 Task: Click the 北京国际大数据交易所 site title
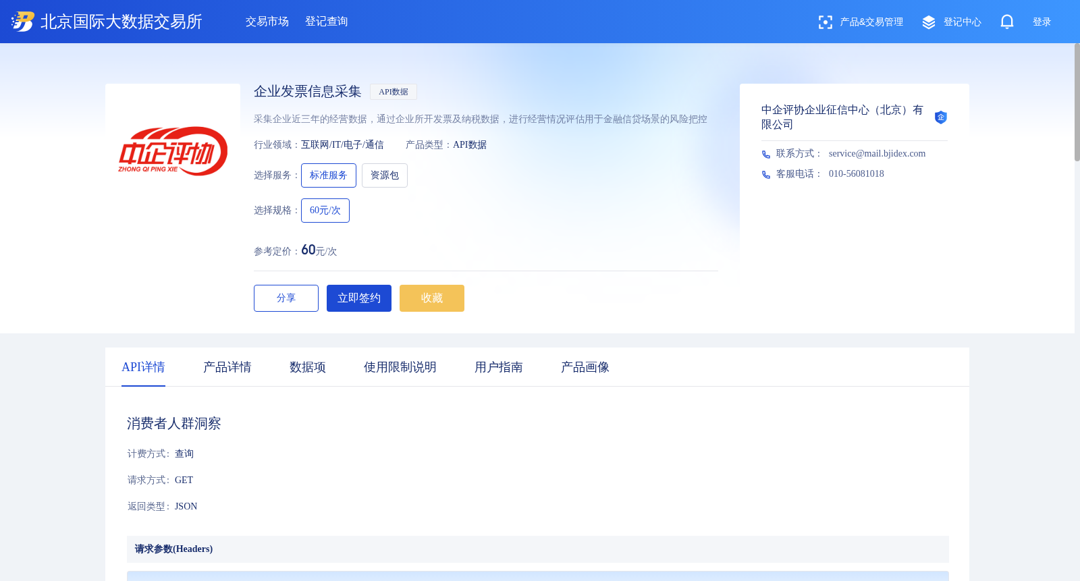tap(122, 22)
